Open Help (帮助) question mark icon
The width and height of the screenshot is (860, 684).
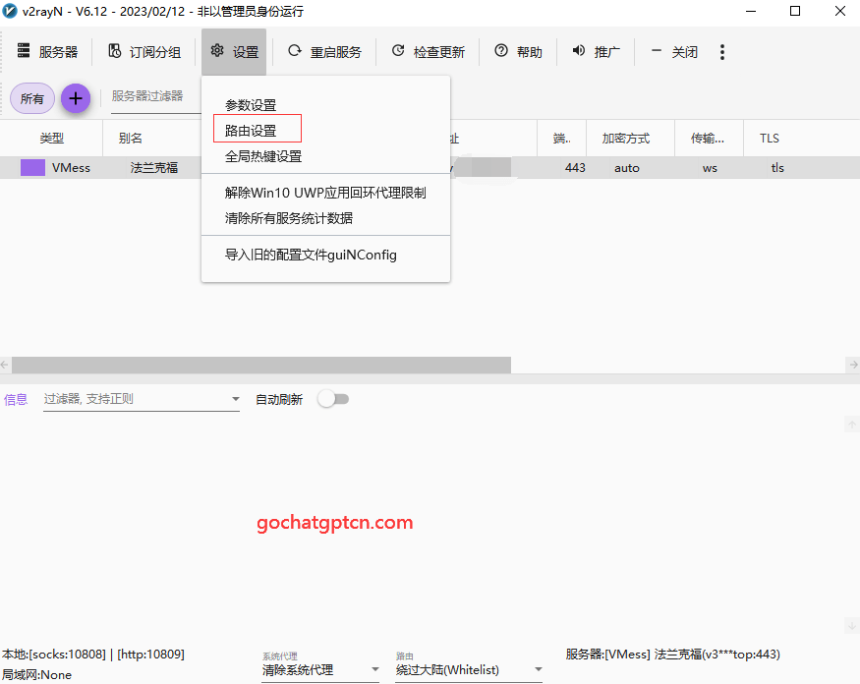[x=501, y=50]
